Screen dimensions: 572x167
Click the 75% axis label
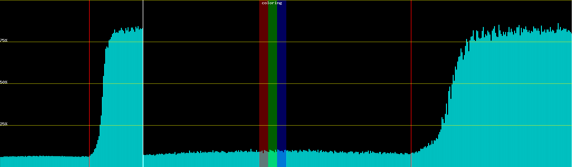pos(4,40)
